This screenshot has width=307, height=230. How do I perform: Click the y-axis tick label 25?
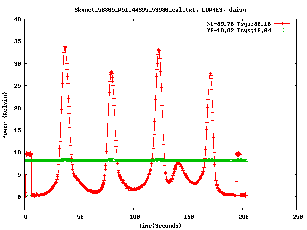tap(18, 86)
